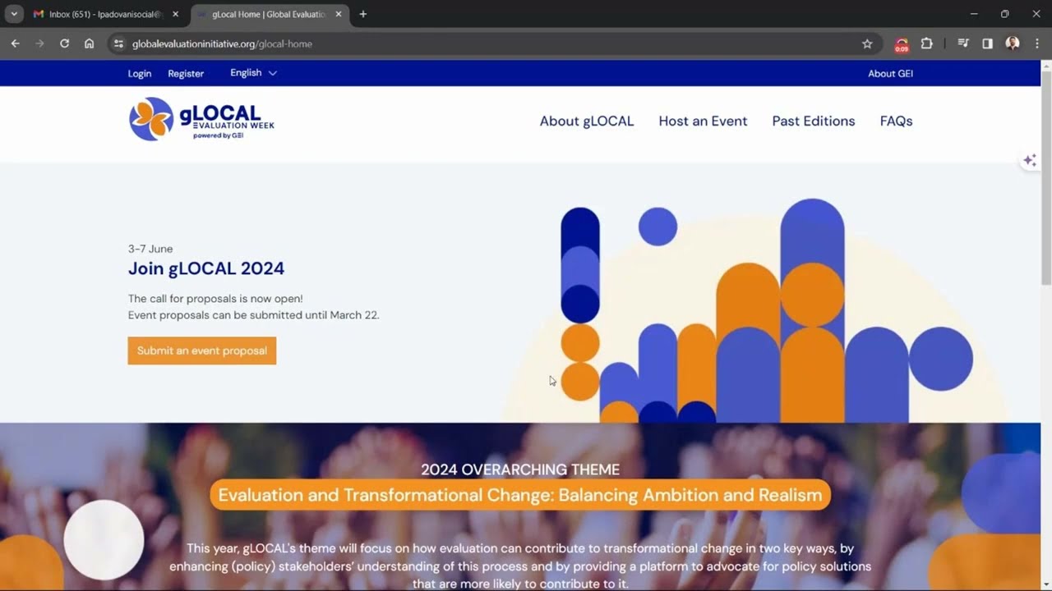This screenshot has height=591, width=1052.
Task: Click the Login link
Action: (140, 73)
